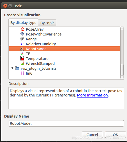Choose the Range cone icon
The width and height of the screenshot is (127, 142).
pos(22,39)
